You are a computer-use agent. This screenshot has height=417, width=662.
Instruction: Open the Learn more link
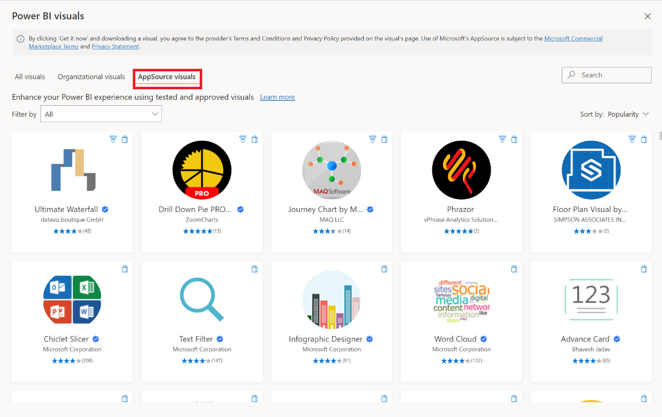(x=277, y=97)
